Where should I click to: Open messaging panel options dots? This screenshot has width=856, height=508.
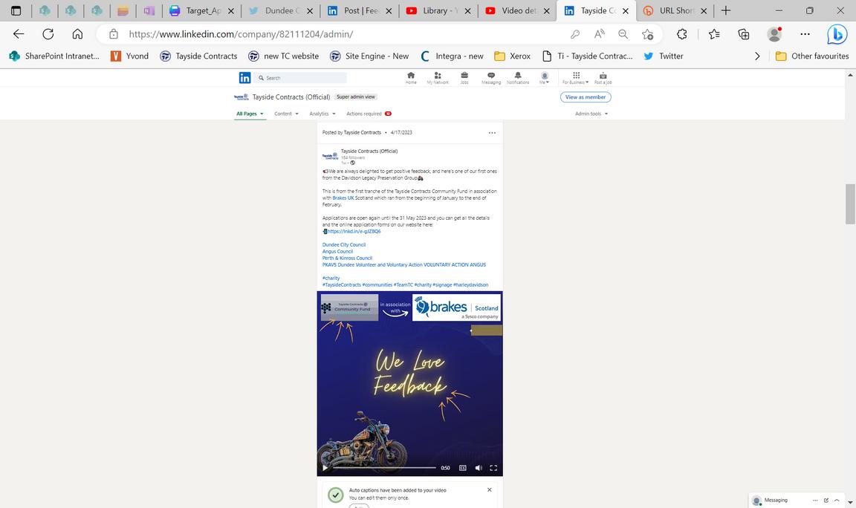point(815,500)
